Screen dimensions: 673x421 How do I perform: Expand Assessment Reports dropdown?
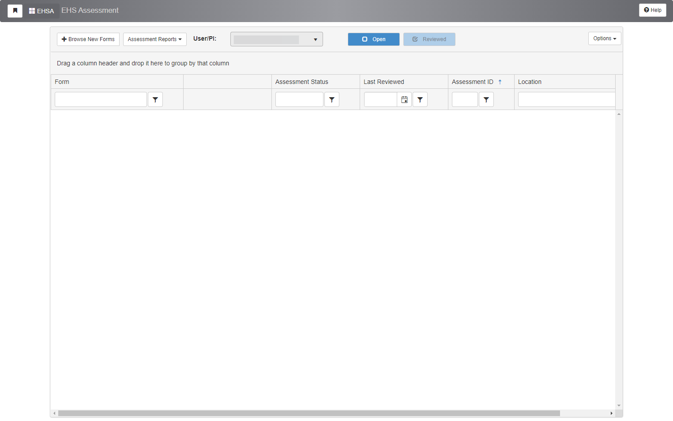(x=155, y=39)
